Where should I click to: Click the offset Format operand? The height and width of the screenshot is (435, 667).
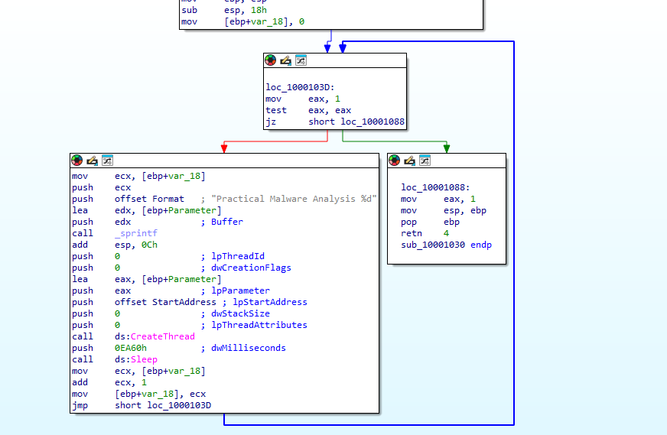[149, 199]
